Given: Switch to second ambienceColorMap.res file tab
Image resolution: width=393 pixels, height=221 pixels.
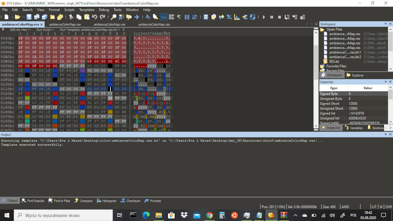Looking at the screenshot, I should 65,24.
